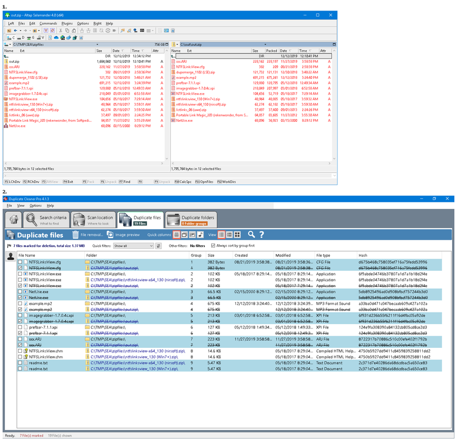Click the F7 Find button in bottom bar

(125, 181)
